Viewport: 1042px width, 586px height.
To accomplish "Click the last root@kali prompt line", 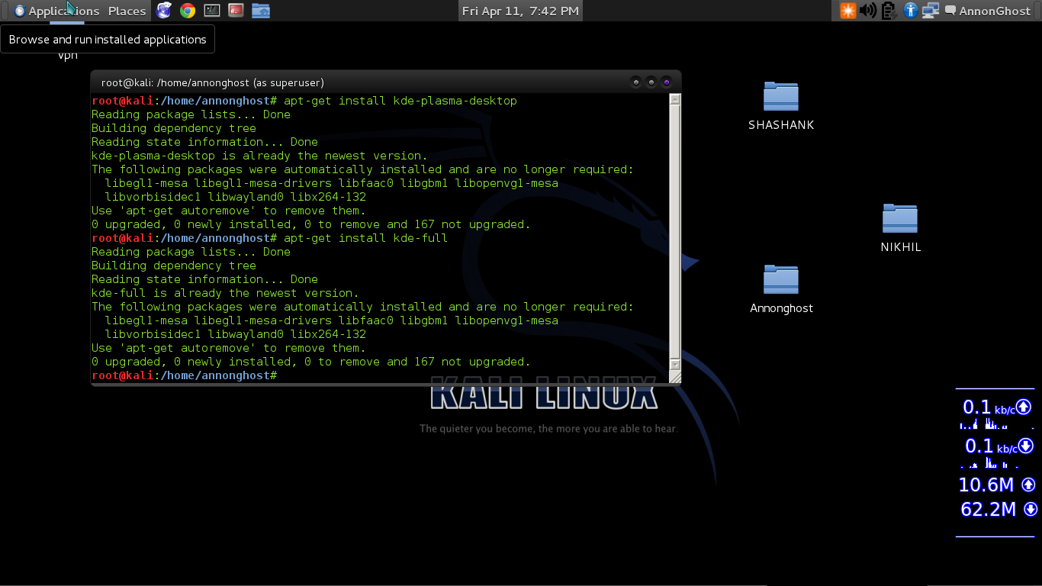I will (x=184, y=375).
